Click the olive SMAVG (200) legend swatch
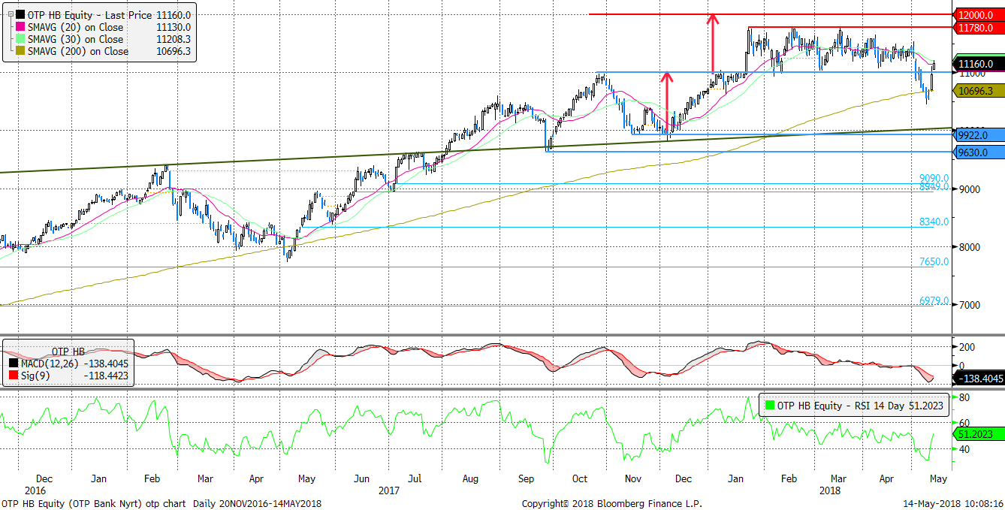This screenshot has width=1005, height=510. click(19, 52)
